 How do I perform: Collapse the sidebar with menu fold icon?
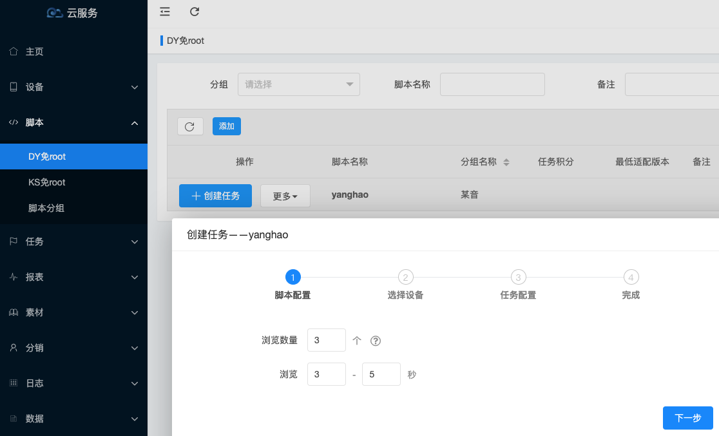(x=165, y=12)
